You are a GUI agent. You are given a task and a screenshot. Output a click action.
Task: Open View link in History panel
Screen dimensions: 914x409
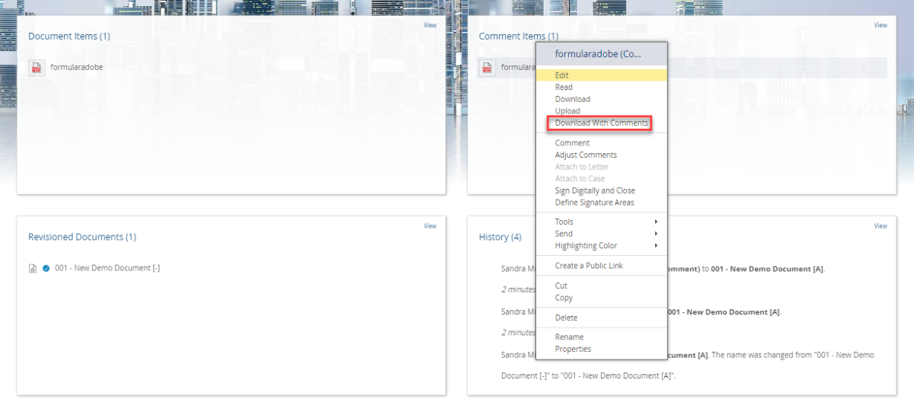click(880, 226)
